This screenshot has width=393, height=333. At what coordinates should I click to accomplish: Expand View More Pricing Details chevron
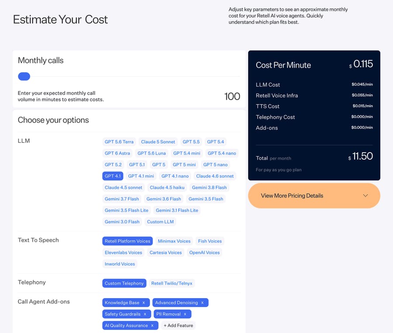click(365, 196)
